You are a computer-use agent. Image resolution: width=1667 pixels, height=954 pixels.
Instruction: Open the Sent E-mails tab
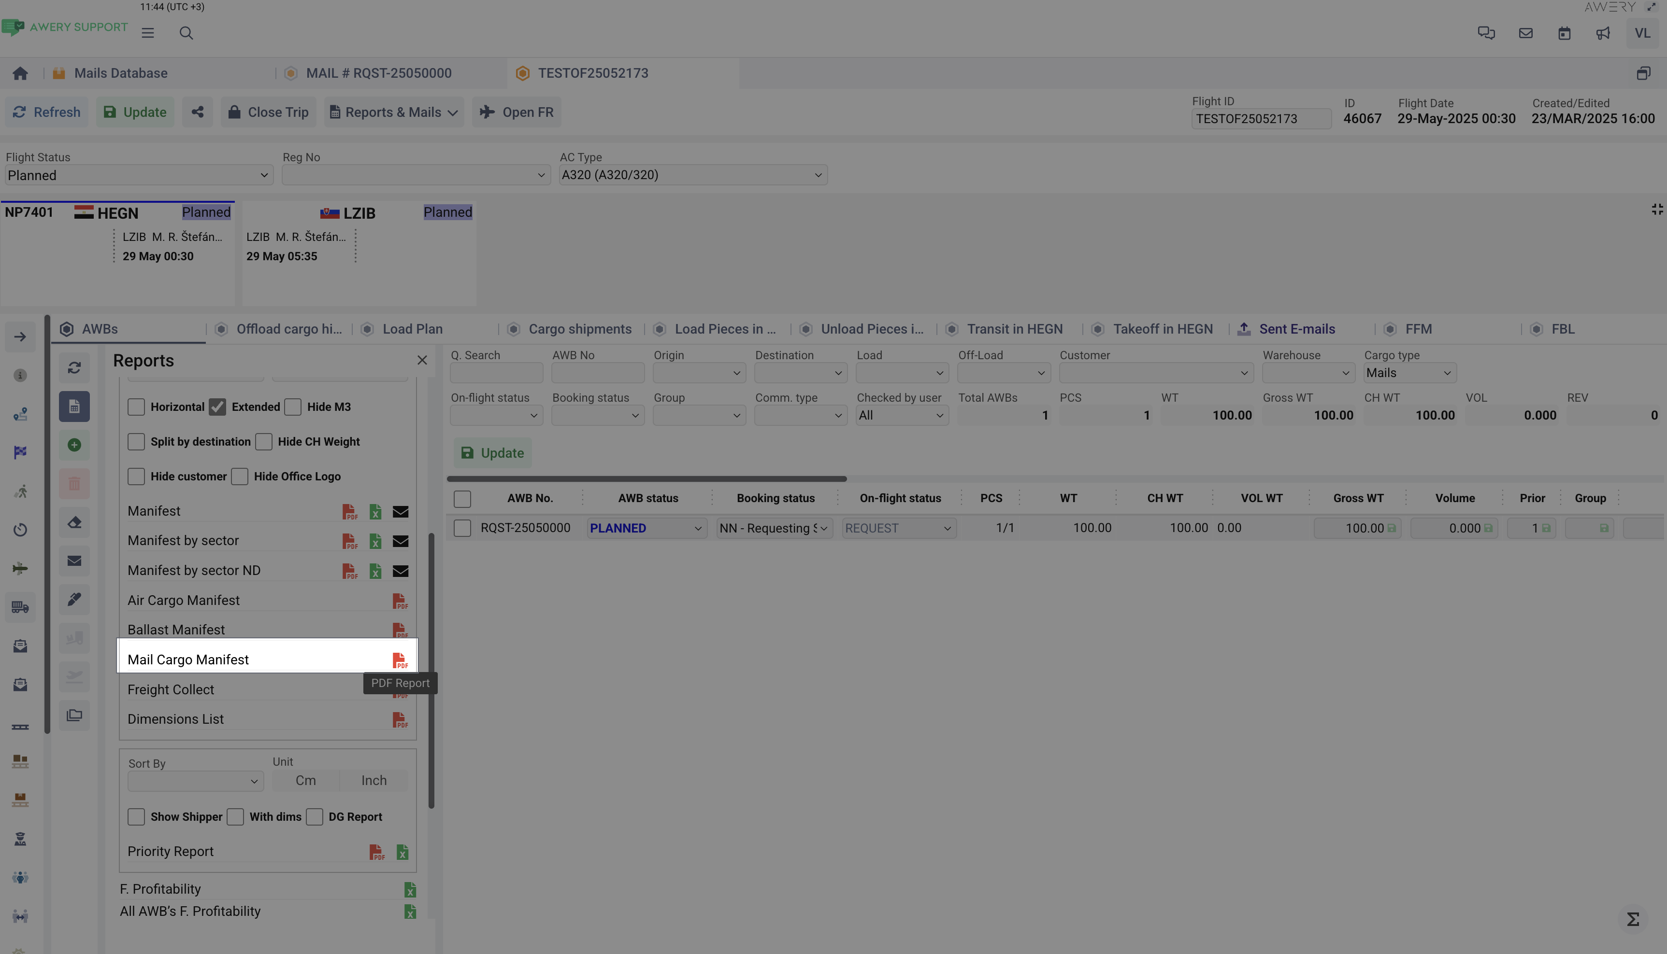[x=1296, y=329]
